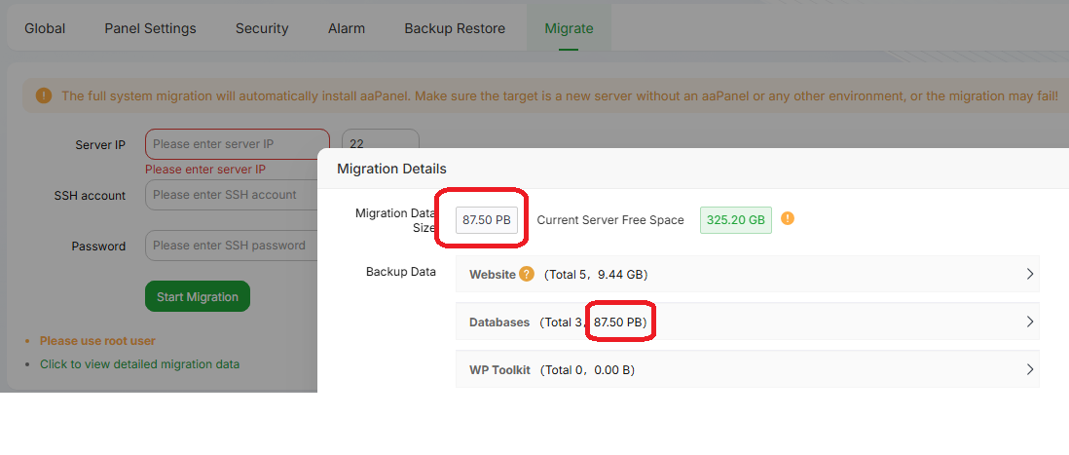The image size is (1069, 455).
Task: Expand the WP Toolkit backup row
Action: click(x=1030, y=369)
